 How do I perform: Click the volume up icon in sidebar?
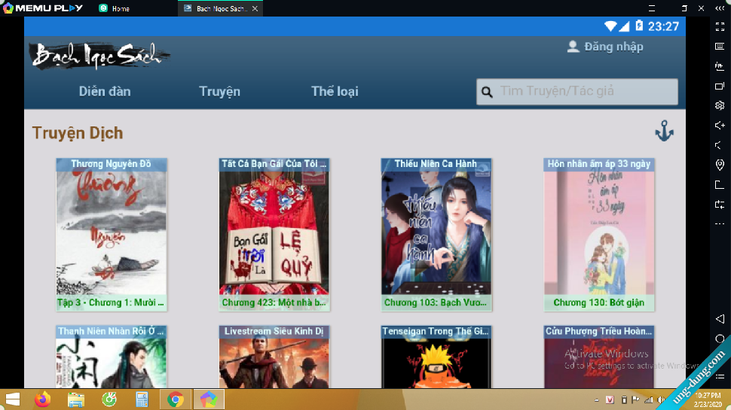click(720, 126)
